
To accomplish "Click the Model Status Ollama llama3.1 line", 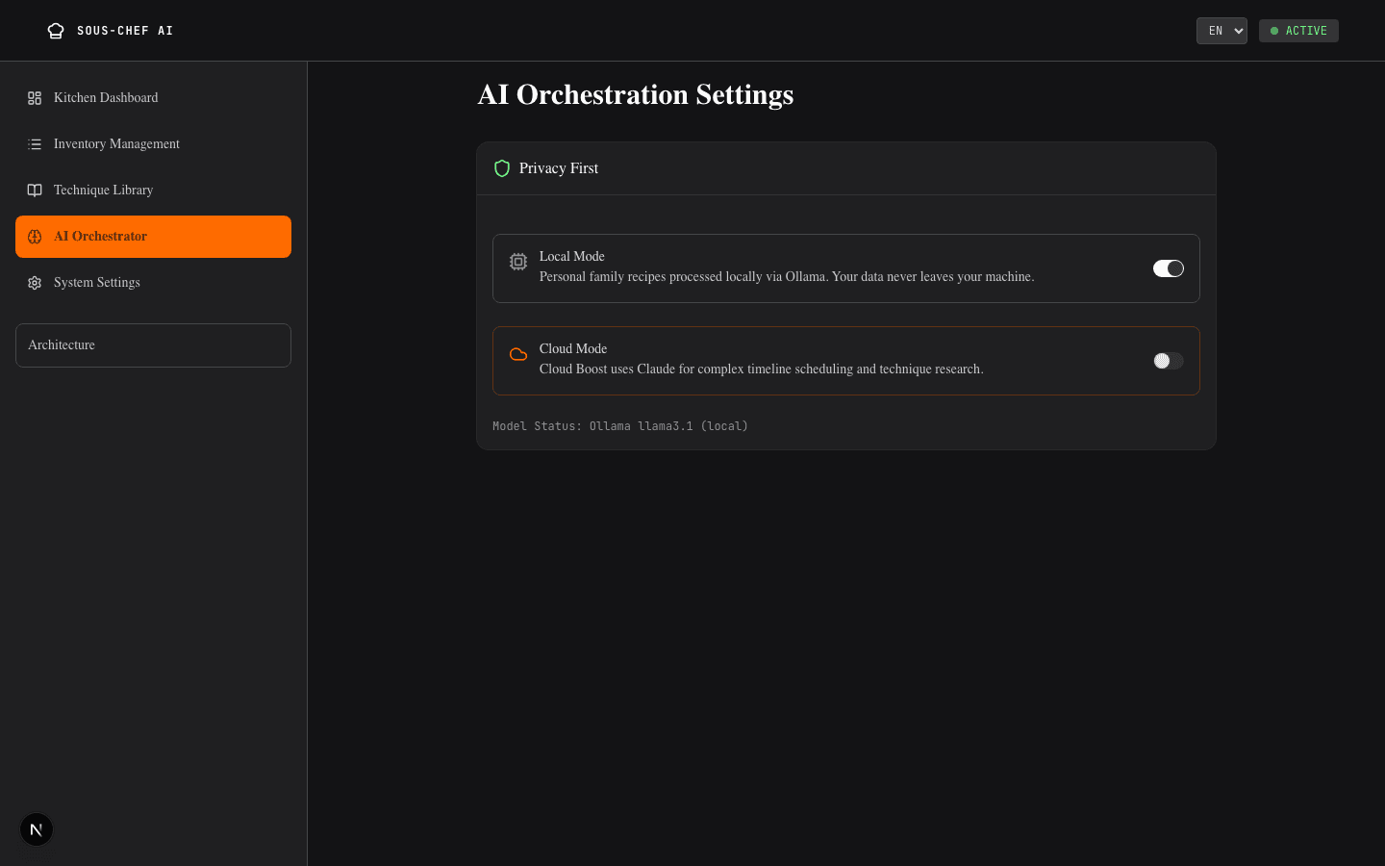I will pos(620,425).
